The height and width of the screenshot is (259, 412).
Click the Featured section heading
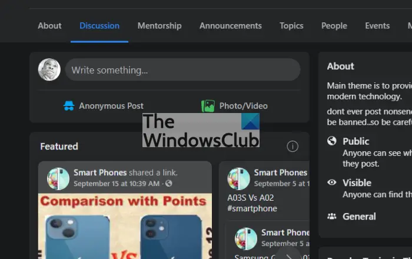(59, 147)
